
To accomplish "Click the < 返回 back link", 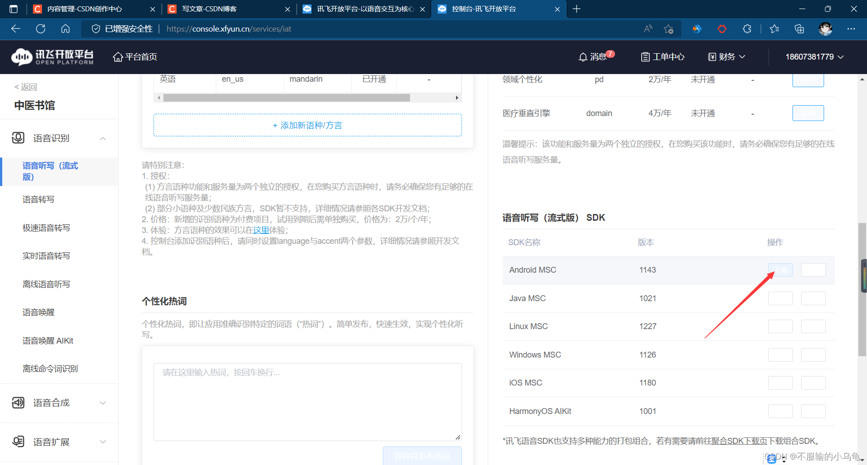I will click(26, 87).
